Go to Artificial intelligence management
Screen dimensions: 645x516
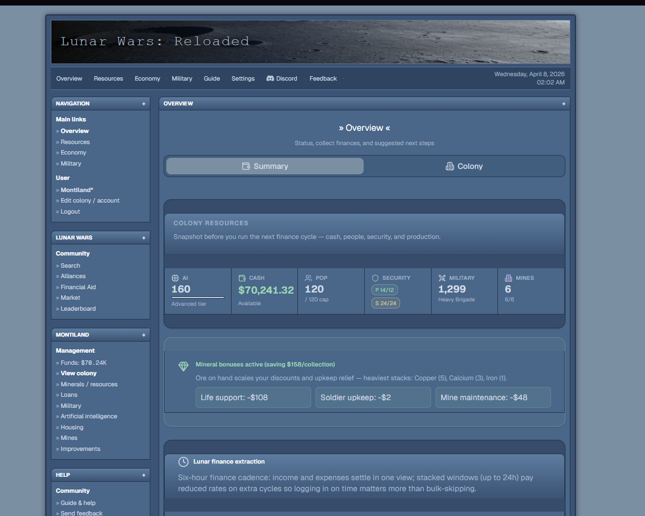tap(88, 416)
